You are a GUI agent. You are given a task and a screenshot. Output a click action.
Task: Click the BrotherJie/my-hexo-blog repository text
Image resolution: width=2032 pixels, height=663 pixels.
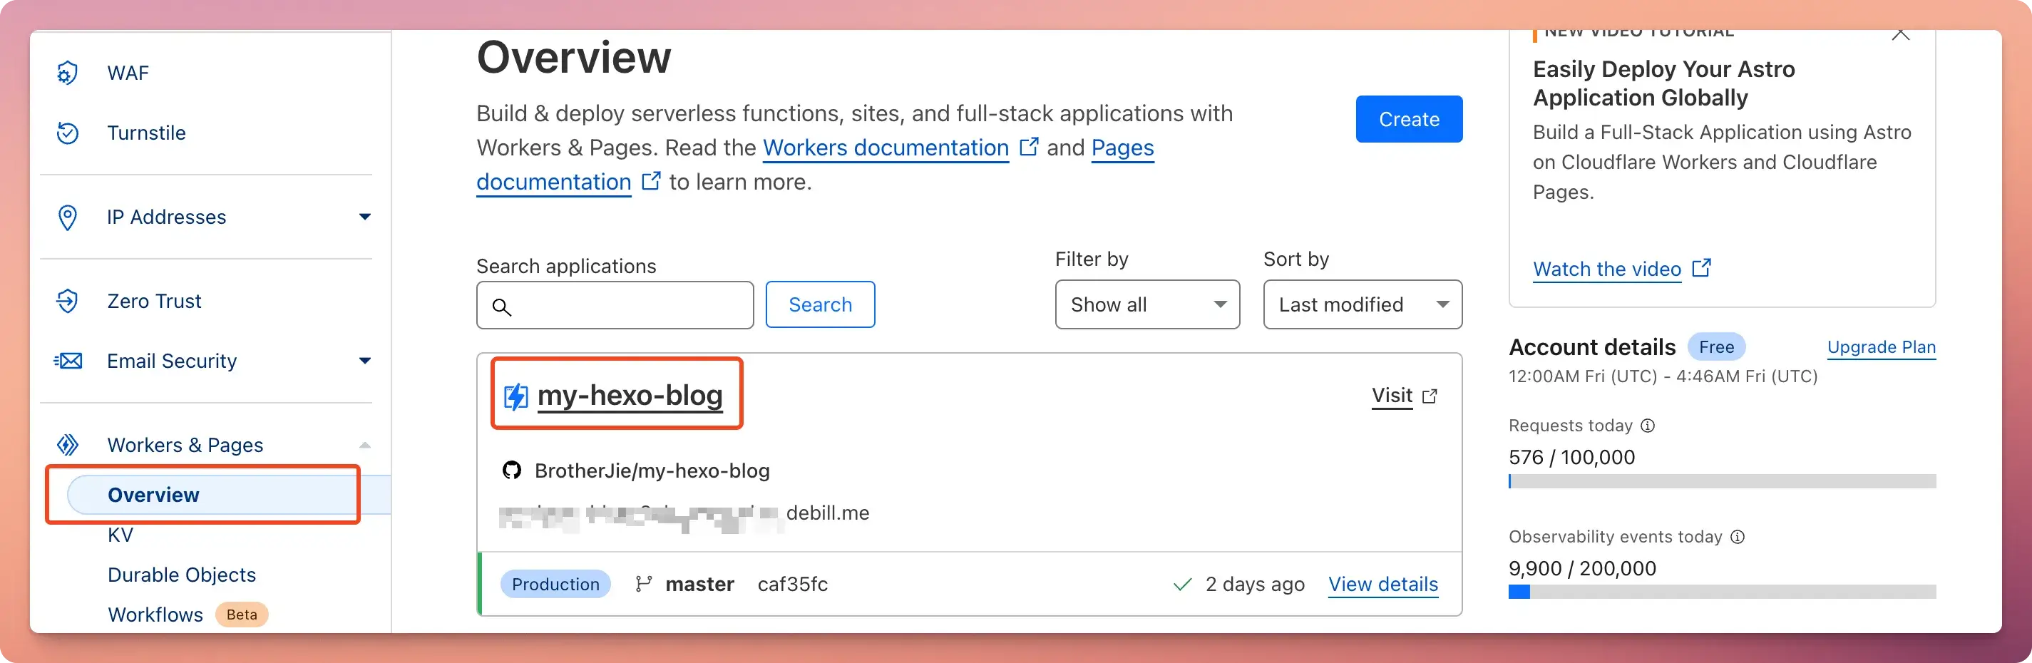click(x=652, y=471)
